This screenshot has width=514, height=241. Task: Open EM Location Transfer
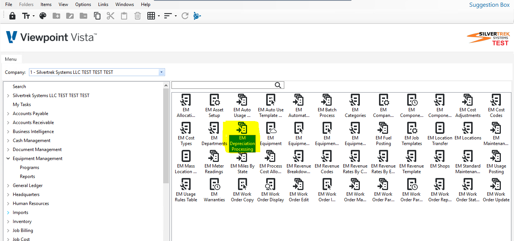click(440, 134)
